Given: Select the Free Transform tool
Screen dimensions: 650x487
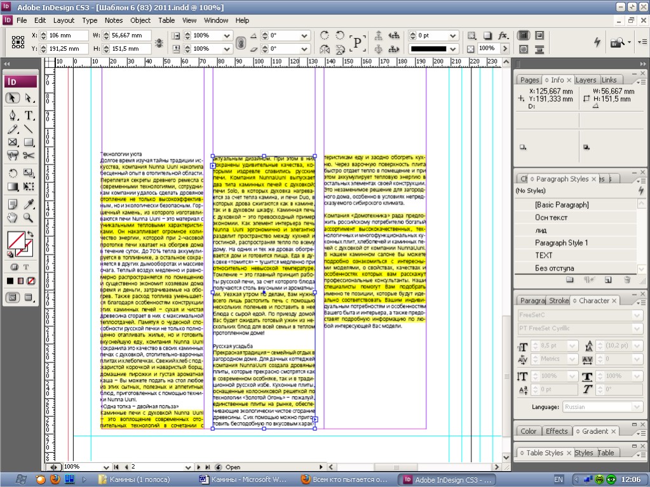Looking at the screenshot, I should click(28, 186).
